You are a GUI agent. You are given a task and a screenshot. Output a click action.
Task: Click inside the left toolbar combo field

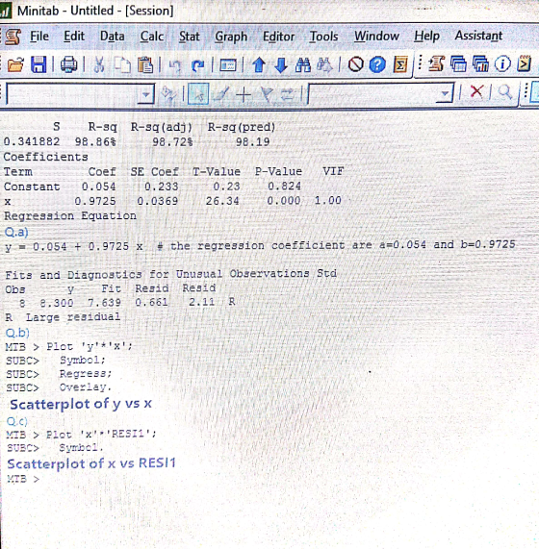(72, 94)
